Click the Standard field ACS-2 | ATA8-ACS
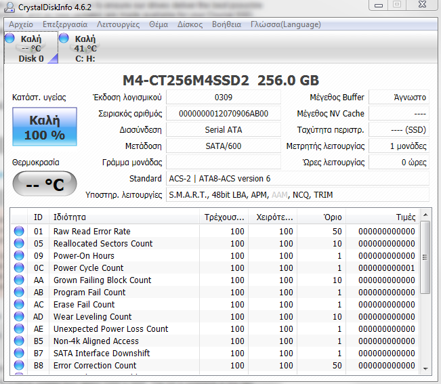This screenshot has height=384, width=441. (x=297, y=179)
